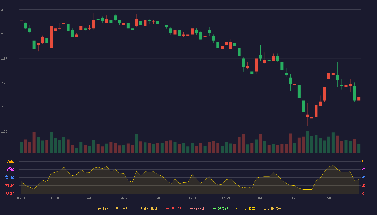This screenshot has width=377, height=215.
Task: Click indicator line peak near 07-03
Action: pyautogui.click(x=333, y=165)
